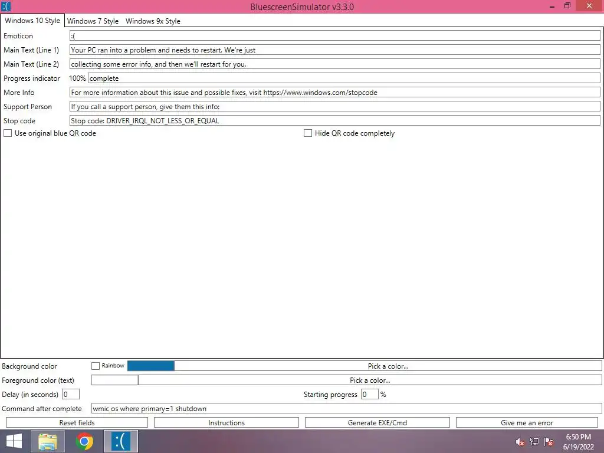
Task: Select the BluescreenSimulator taskbar icon
Action: [x=121, y=441]
